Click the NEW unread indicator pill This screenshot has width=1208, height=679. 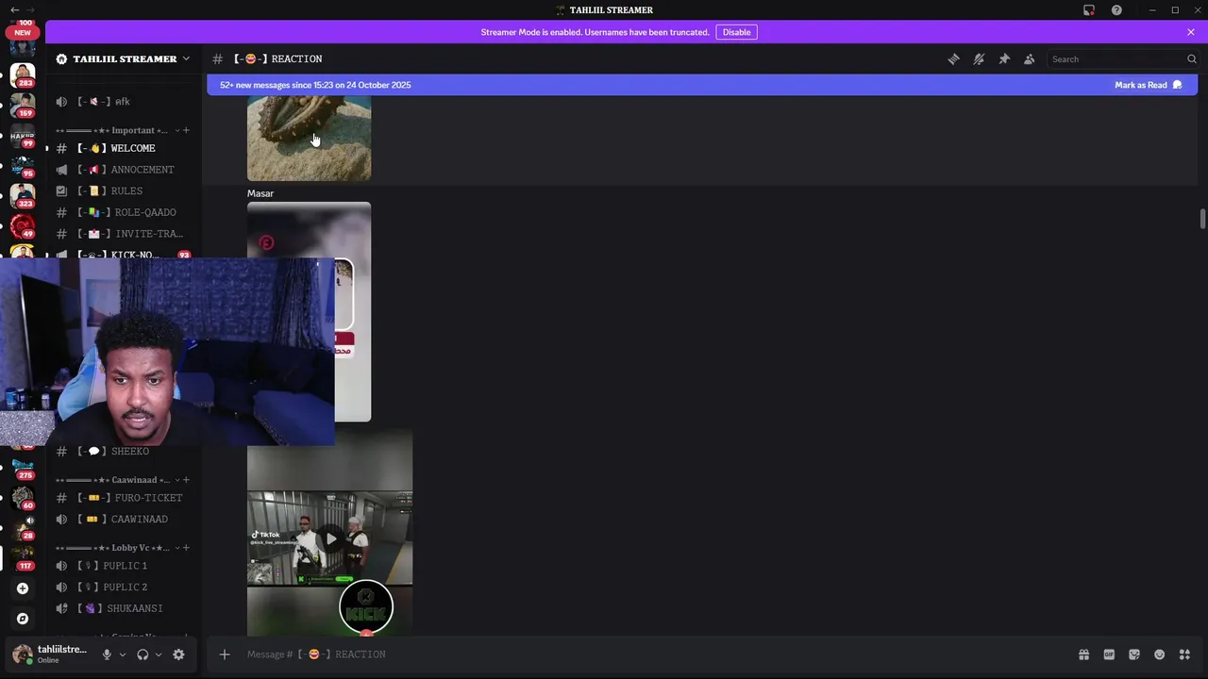23,32
